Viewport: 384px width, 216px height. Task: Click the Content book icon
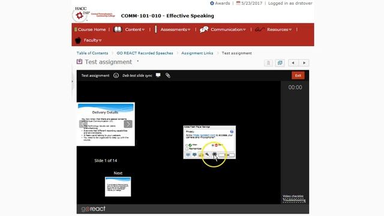coord(118,29)
